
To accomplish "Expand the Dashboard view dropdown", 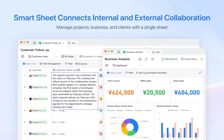I will point(140,66).
